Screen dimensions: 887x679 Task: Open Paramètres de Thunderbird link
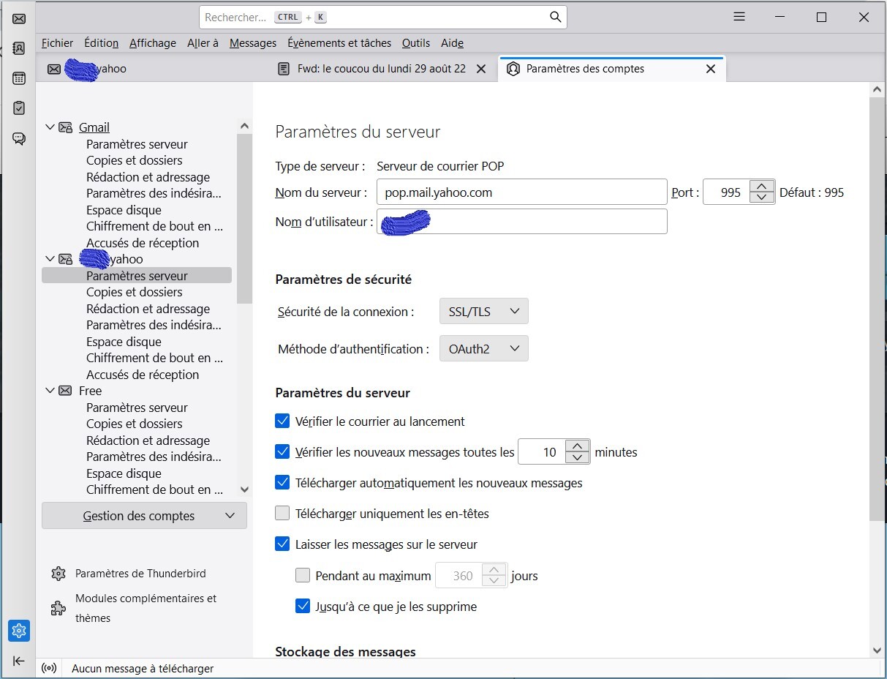point(140,574)
